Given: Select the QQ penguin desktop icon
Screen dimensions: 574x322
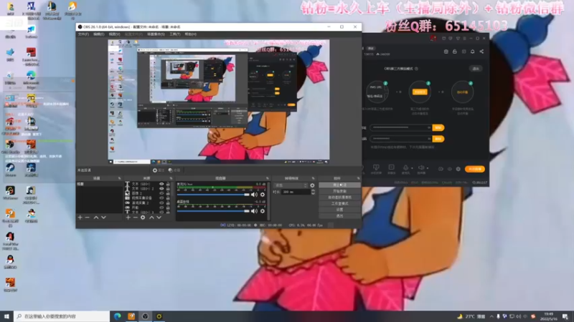Looking at the screenshot, I should click(10, 262).
